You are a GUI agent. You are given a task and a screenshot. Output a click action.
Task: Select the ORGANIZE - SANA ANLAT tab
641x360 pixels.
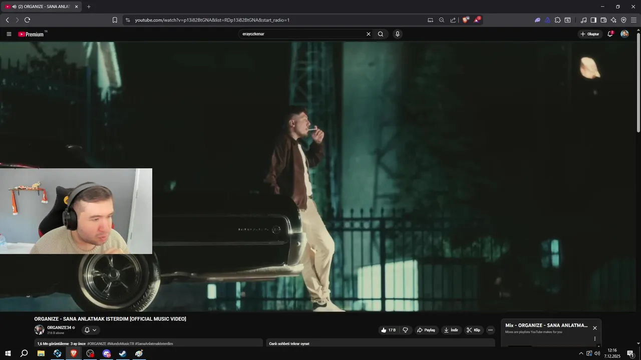click(42, 6)
